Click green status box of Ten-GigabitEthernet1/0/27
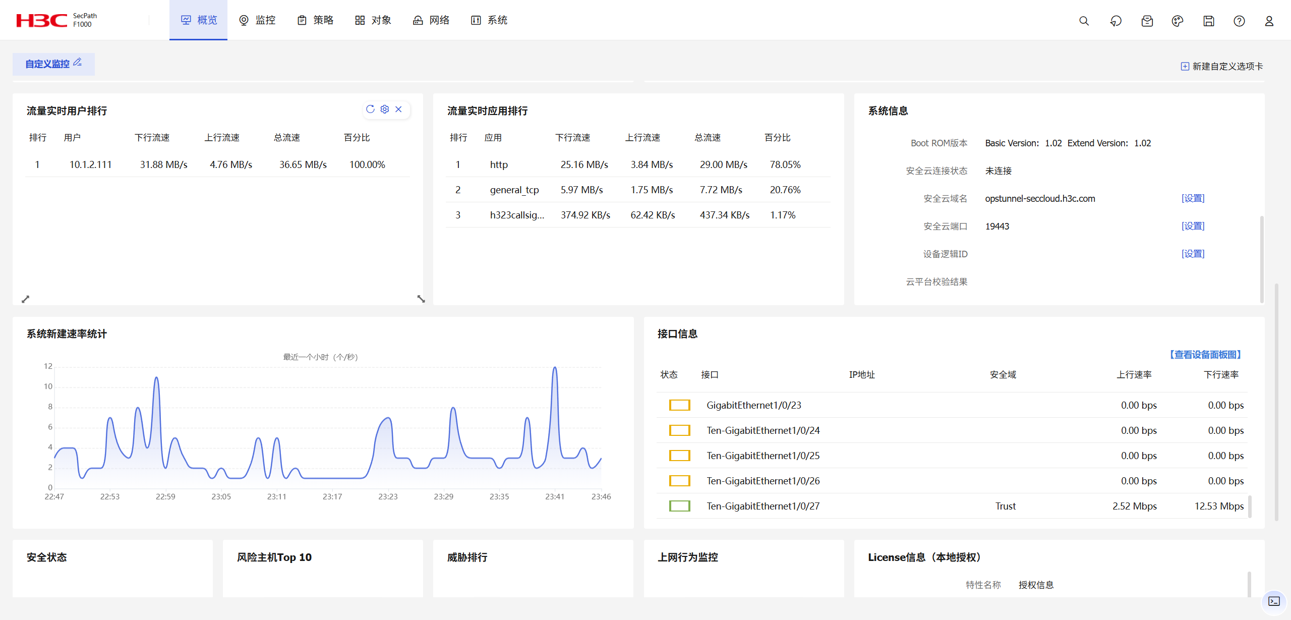The image size is (1291, 620). [679, 506]
